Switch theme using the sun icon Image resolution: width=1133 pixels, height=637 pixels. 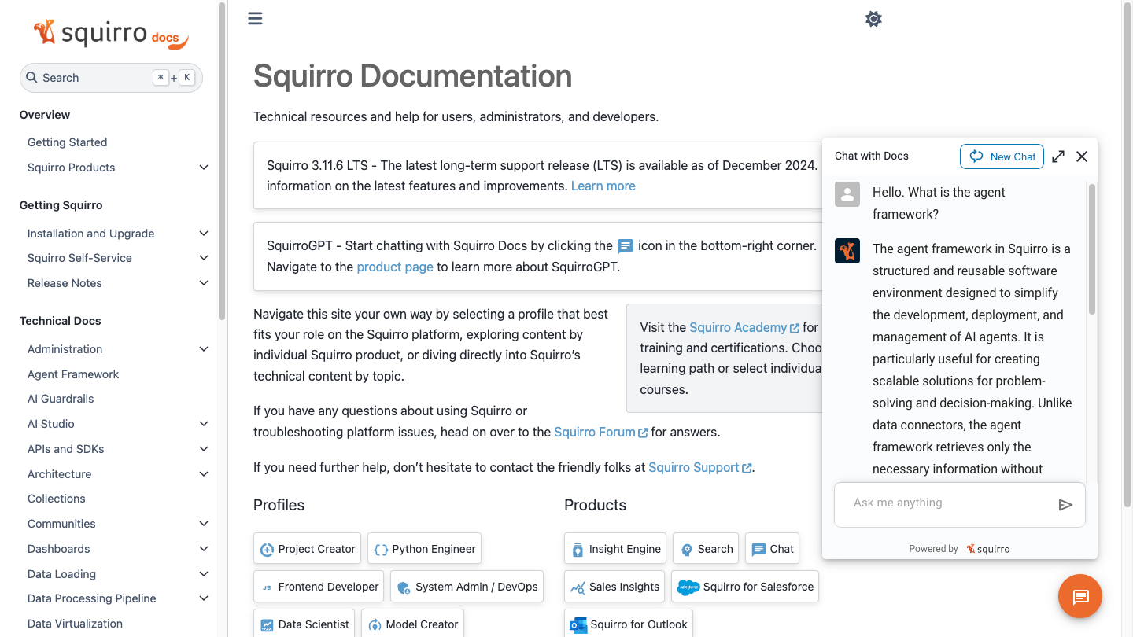873,19
